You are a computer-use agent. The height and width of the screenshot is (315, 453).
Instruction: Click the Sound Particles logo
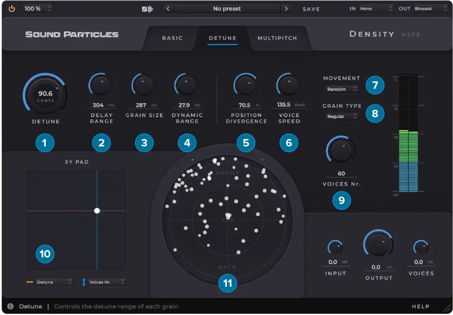click(x=72, y=34)
